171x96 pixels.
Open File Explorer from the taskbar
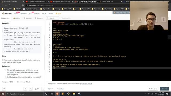(74, 94)
